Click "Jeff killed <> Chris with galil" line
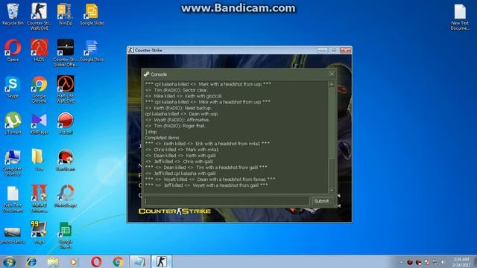Image resolution: width=477 pixels, height=268 pixels. click(179, 162)
